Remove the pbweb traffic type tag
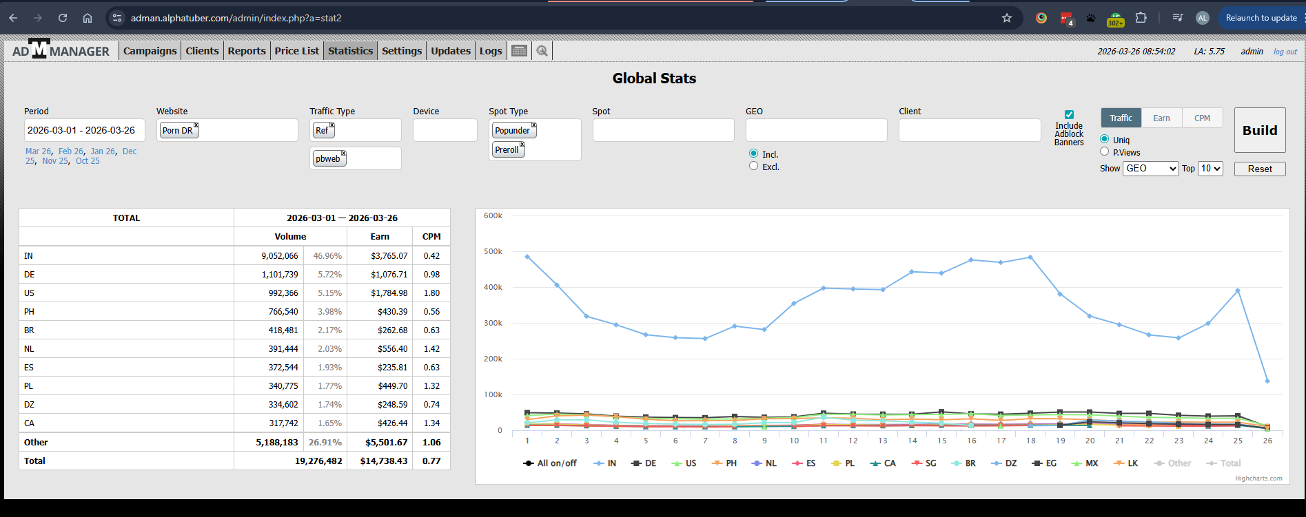 [x=343, y=154]
